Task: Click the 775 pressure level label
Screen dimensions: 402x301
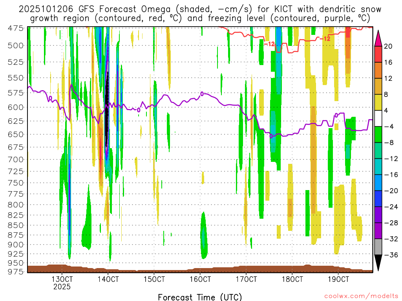Action: 16,194
